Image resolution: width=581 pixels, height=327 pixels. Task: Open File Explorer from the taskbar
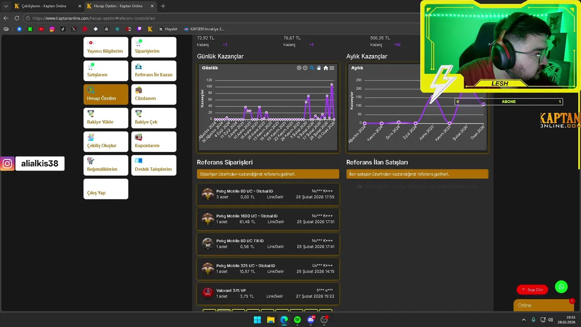click(x=271, y=320)
